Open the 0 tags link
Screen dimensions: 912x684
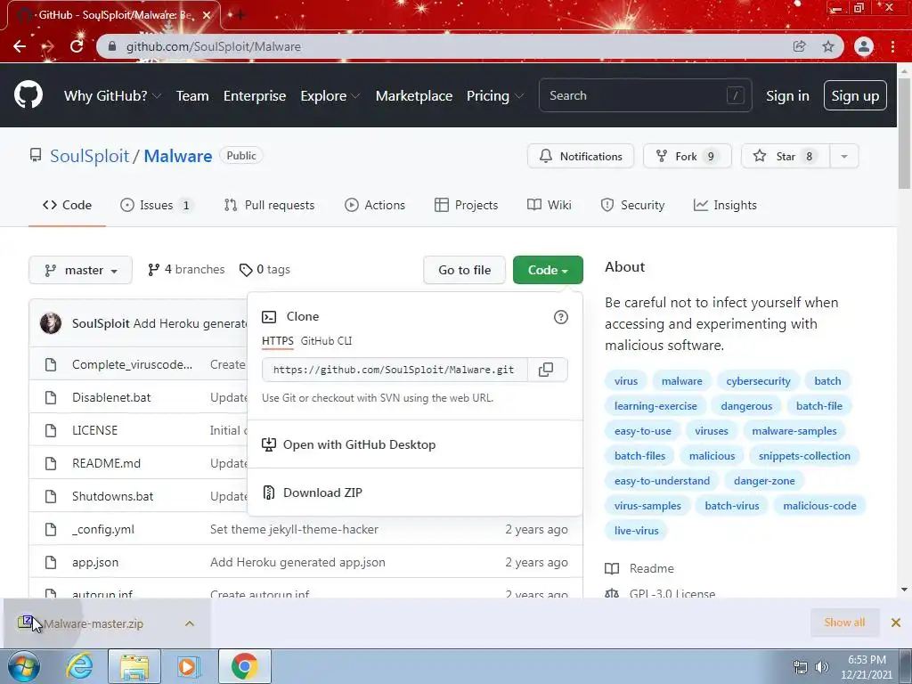(265, 270)
